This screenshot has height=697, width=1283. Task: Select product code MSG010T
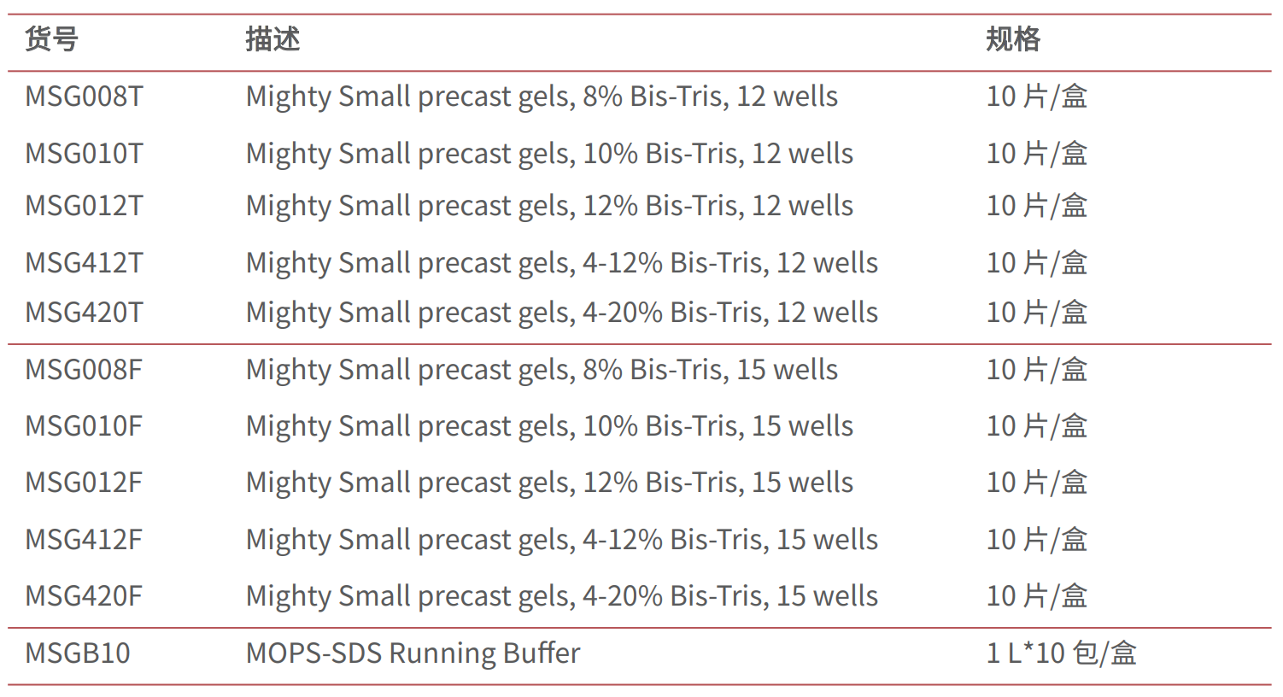84,154
